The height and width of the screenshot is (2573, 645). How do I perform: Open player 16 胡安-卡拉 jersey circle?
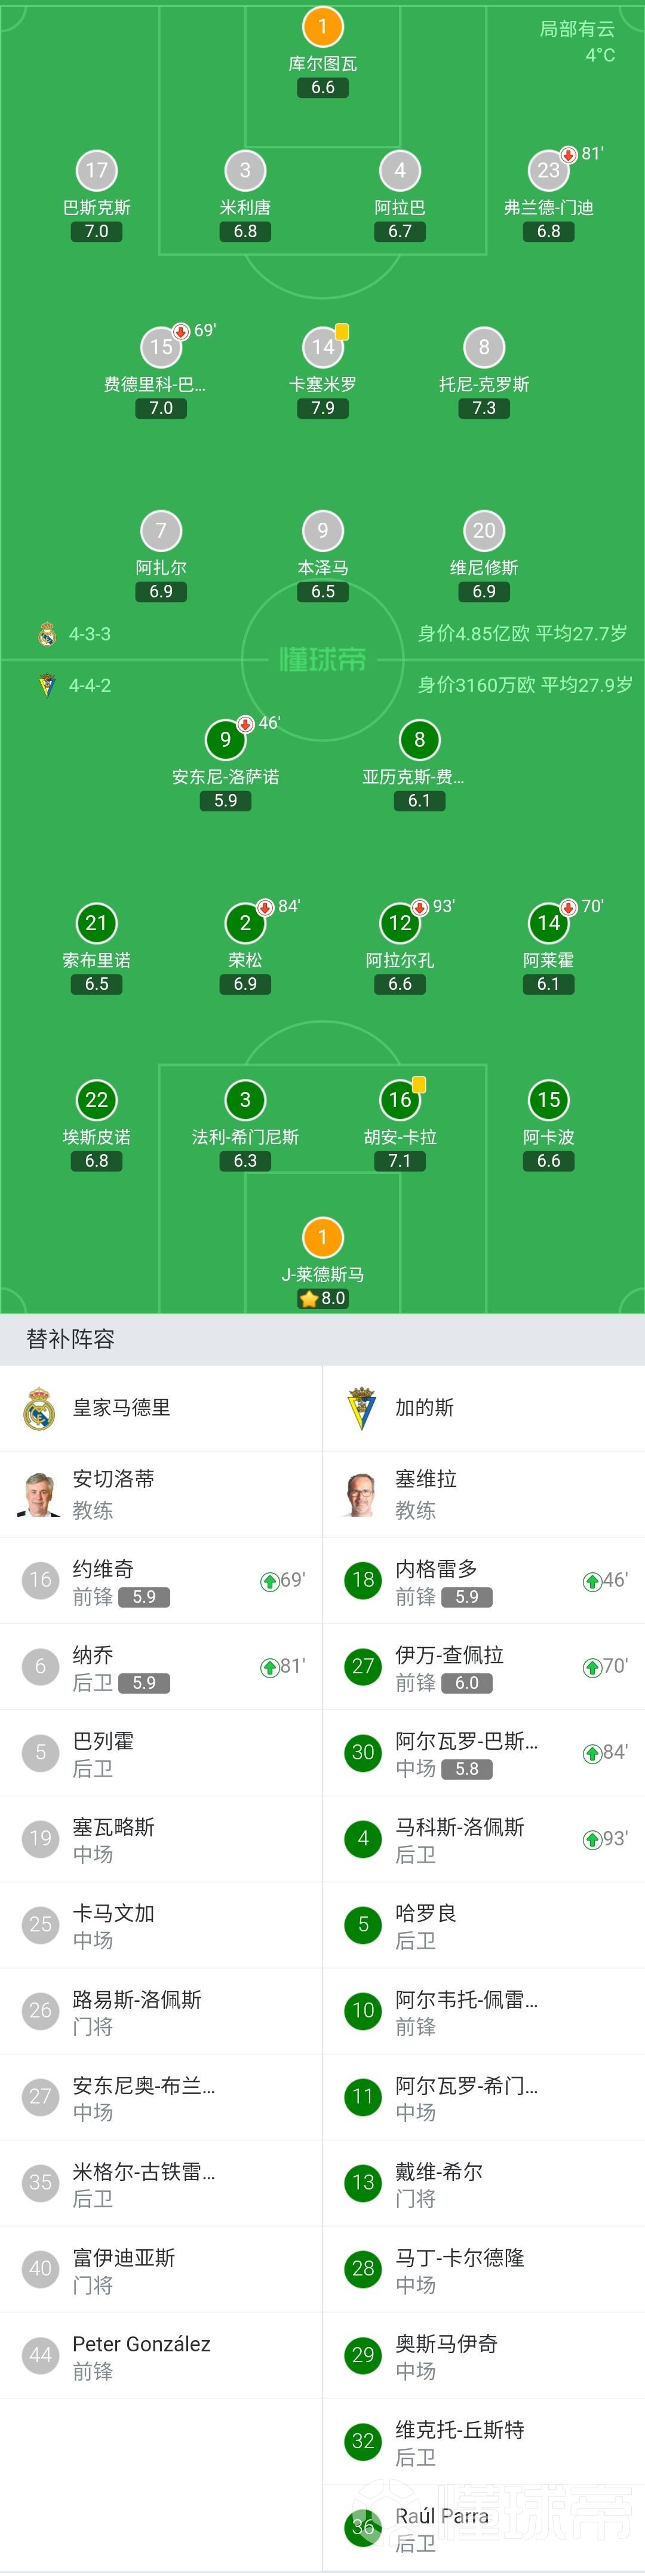400,1100
